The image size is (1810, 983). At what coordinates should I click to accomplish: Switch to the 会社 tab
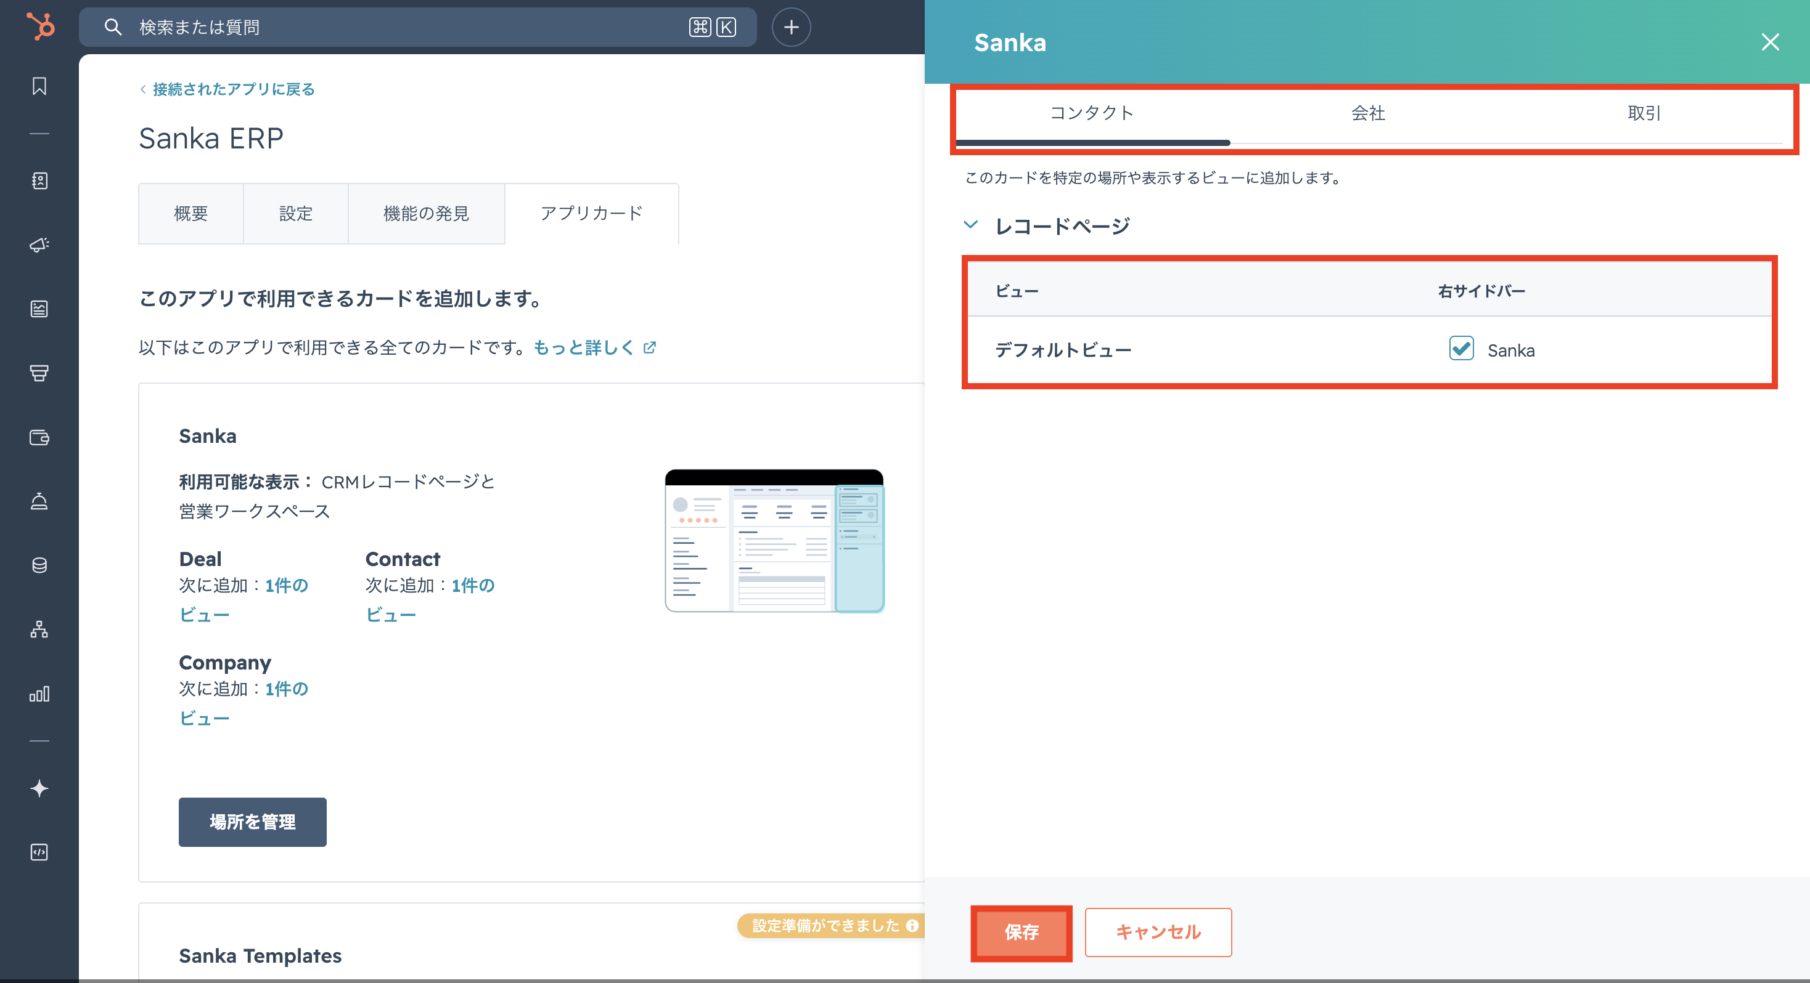click(1367, 113)
